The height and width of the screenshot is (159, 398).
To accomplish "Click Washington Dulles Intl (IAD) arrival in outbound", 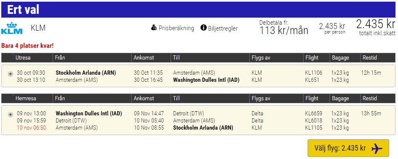I will pos(206,80).
